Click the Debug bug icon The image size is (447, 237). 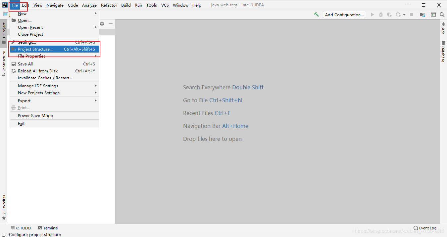(x=381, y=15)
